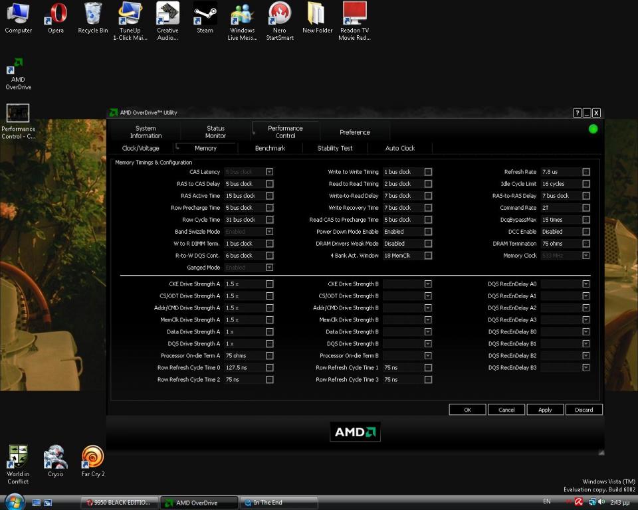
Task: Expand the Data Drive Strength B dropdown
Action: (x=428, y=332)
